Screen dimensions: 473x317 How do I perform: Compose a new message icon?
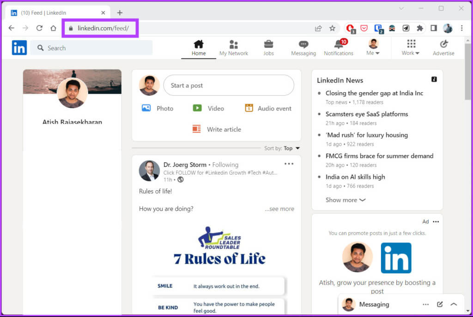[440, 305]
